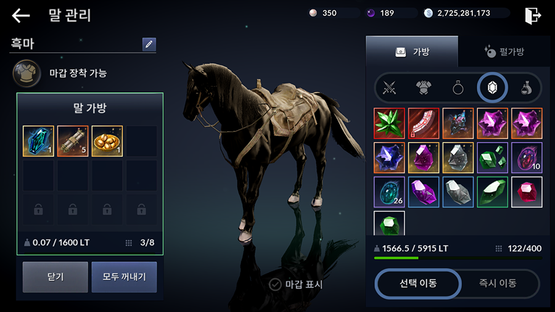Select the golden eggs item in horse bag
The width and height of the screenshot is (555, 312).
(107, 141)
